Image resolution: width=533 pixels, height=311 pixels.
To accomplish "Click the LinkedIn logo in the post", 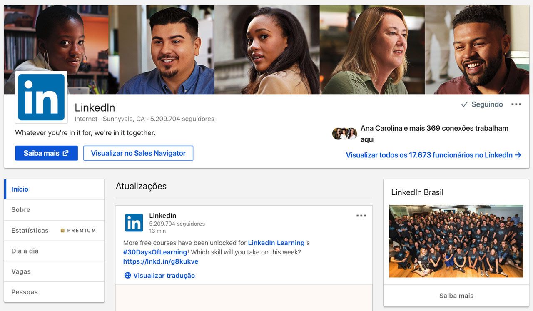I will (134, 223).
